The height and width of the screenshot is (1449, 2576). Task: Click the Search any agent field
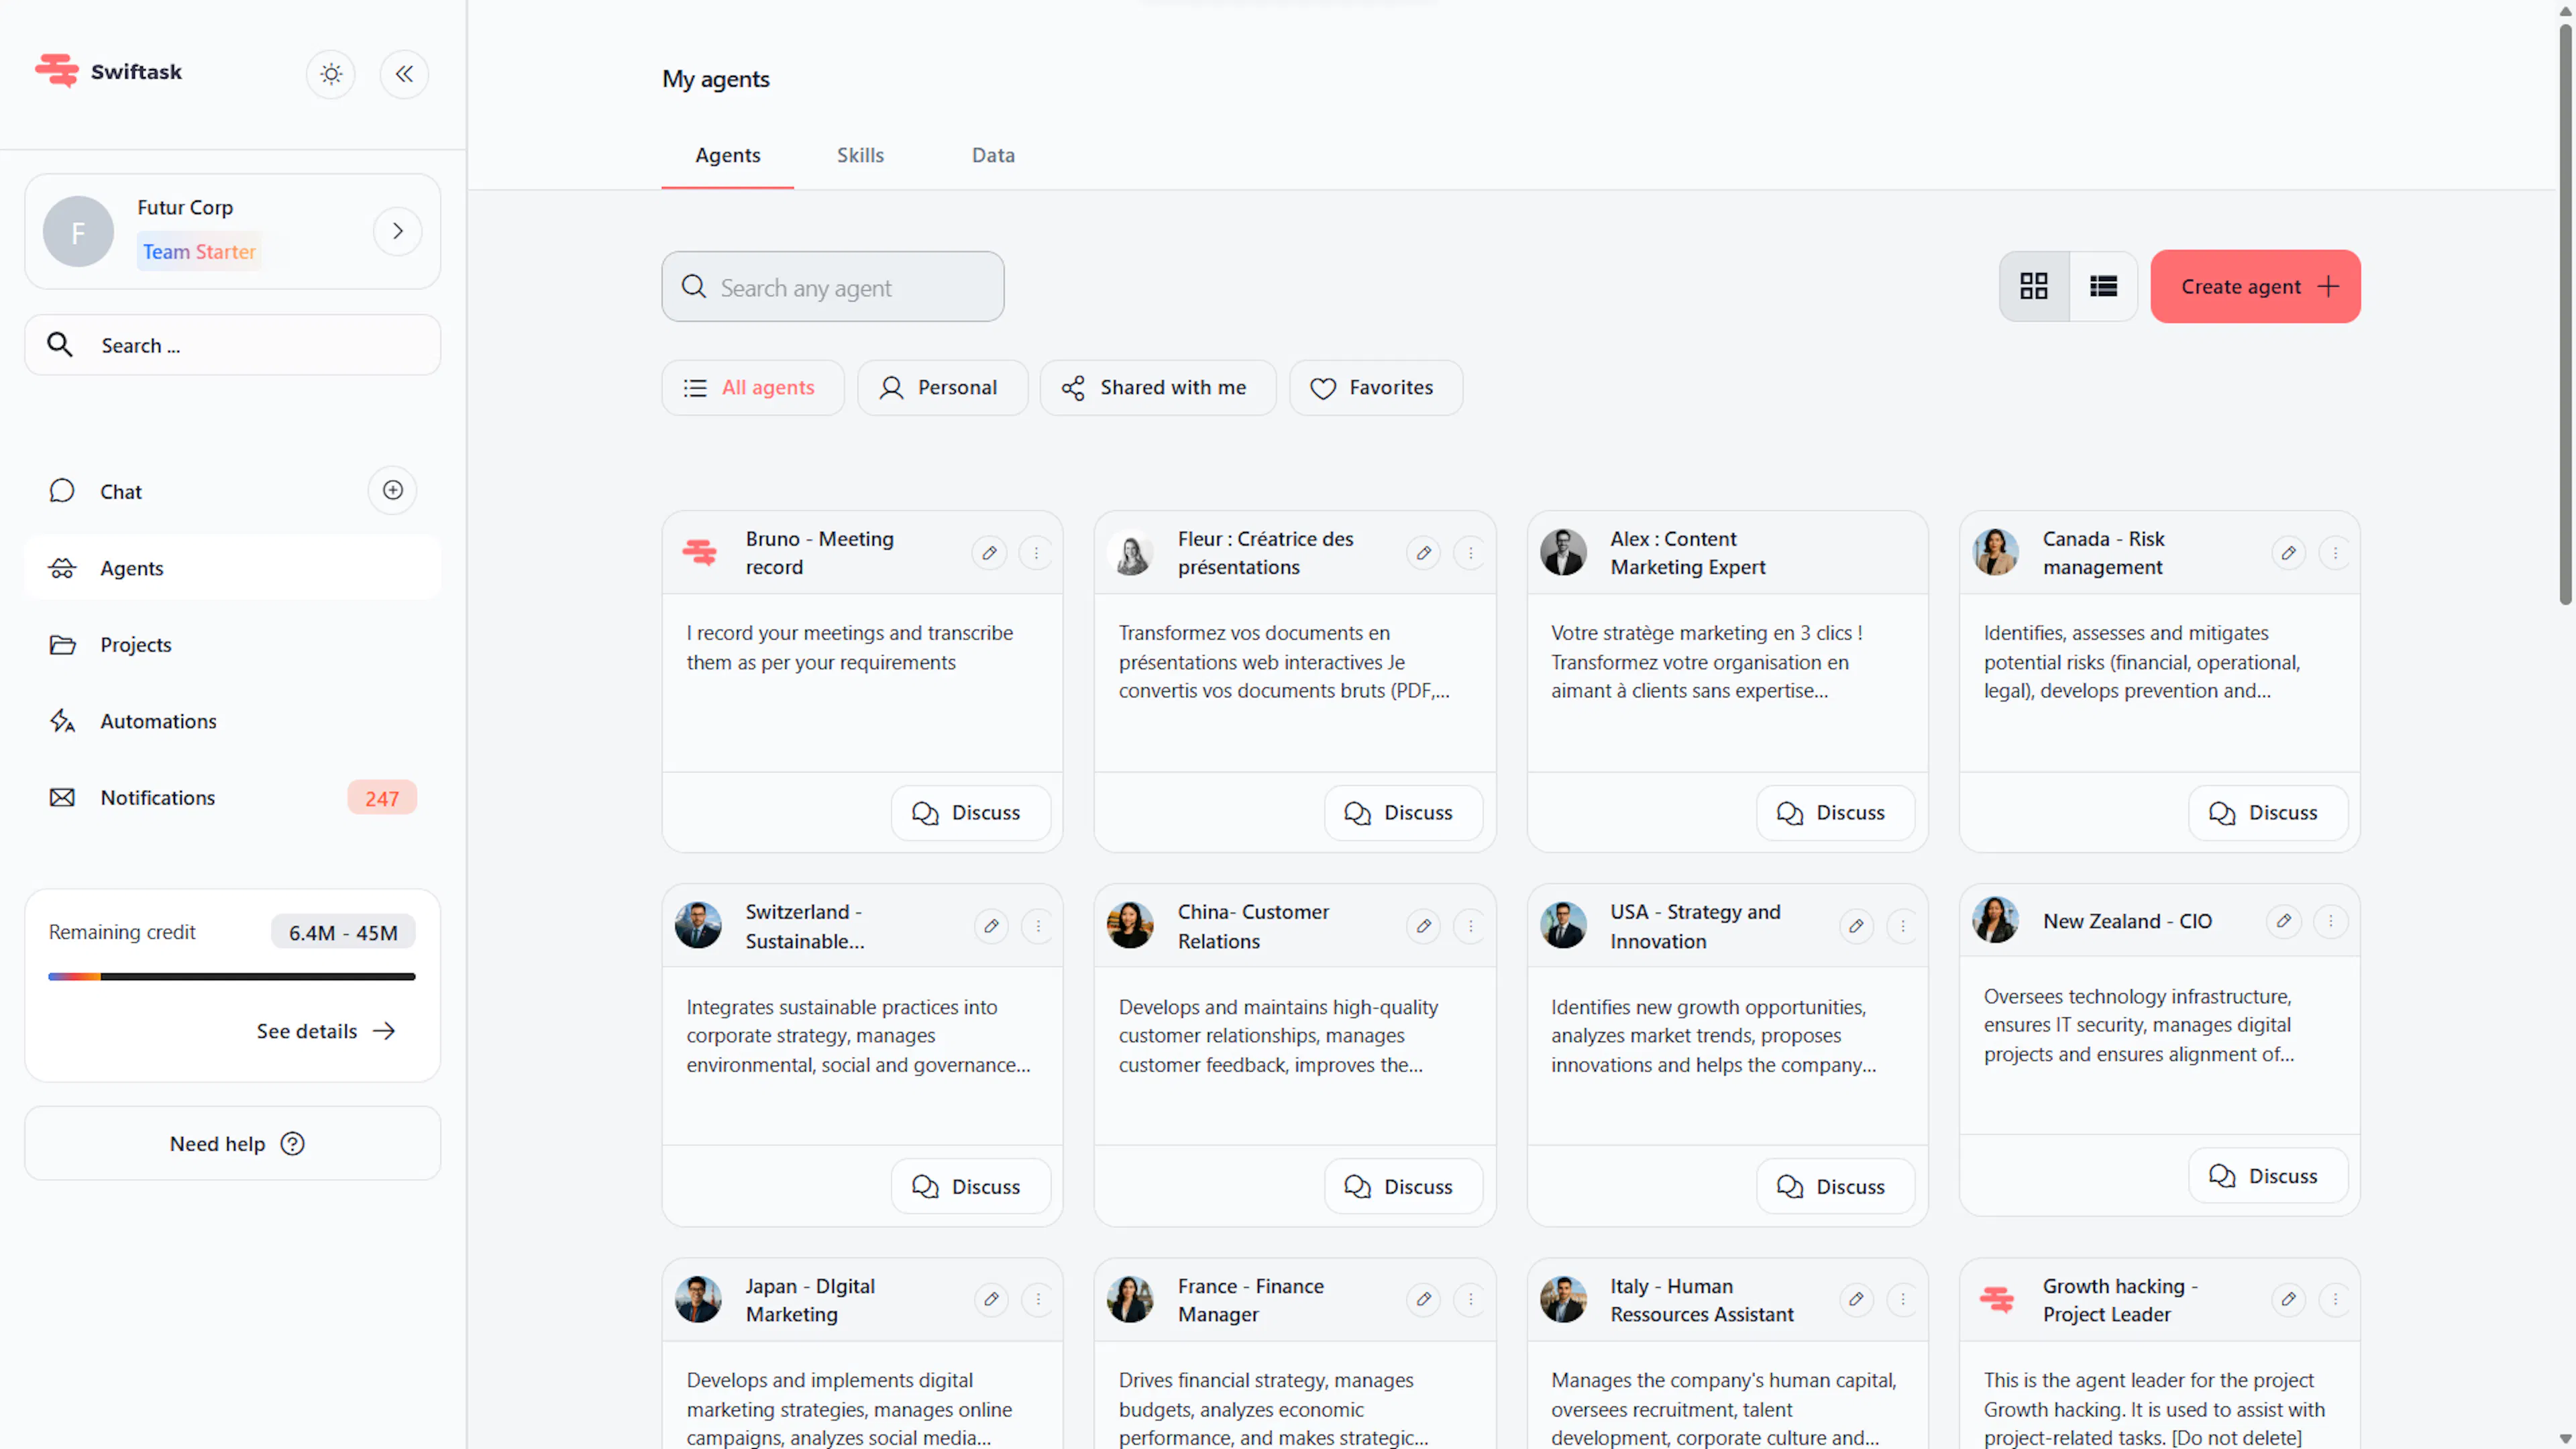pos(832,287)
